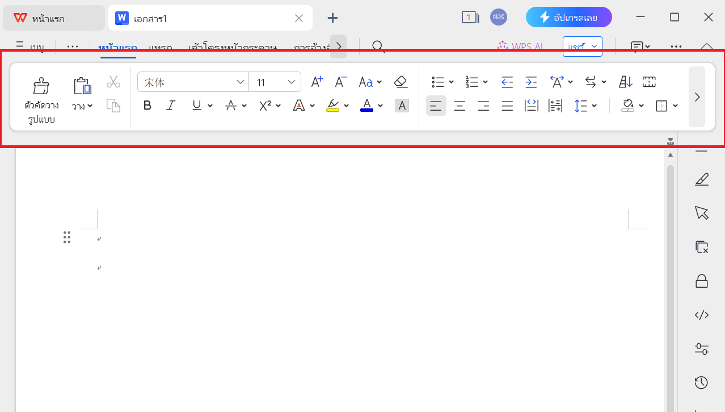The height and width of the screenshot is (412, 725).
Task: Click the lock icon in right sidebar
Action: click(x=702, y=281)
